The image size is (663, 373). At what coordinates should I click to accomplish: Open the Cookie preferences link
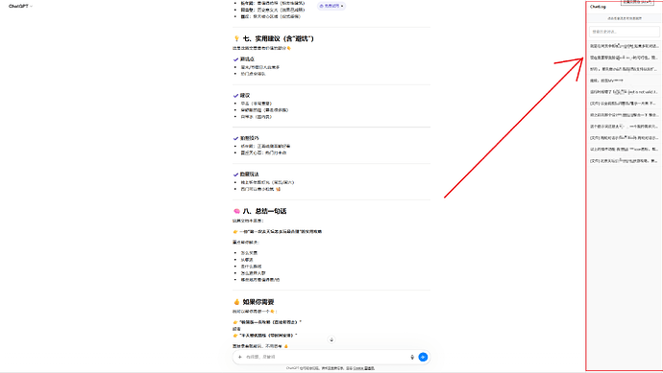point(363,368)
